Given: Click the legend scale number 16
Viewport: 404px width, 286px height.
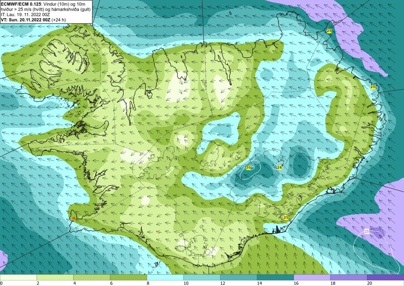Looking at the screenshot, I should click(296, 284).
